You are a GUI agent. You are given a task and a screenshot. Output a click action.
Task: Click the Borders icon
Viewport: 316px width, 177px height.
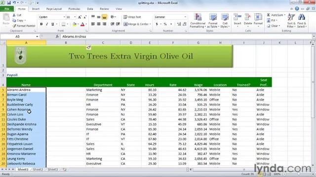[64, 24]
